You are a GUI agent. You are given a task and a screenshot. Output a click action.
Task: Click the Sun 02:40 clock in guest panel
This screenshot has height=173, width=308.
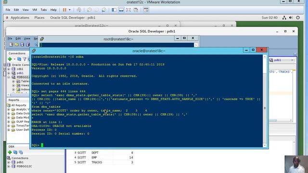coord(269,18)
